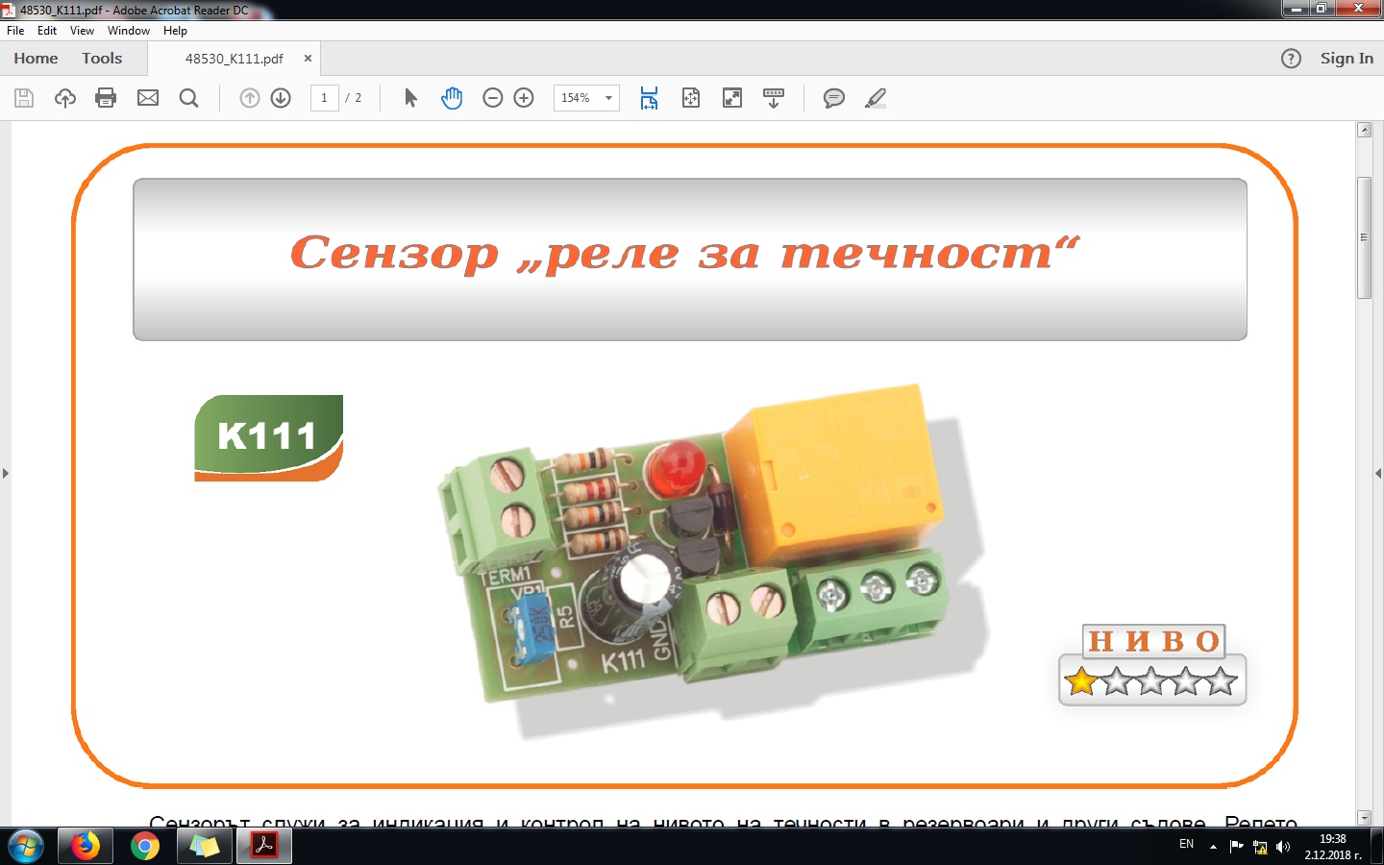Expand the right tools pane arrow

pos(1378,473)
